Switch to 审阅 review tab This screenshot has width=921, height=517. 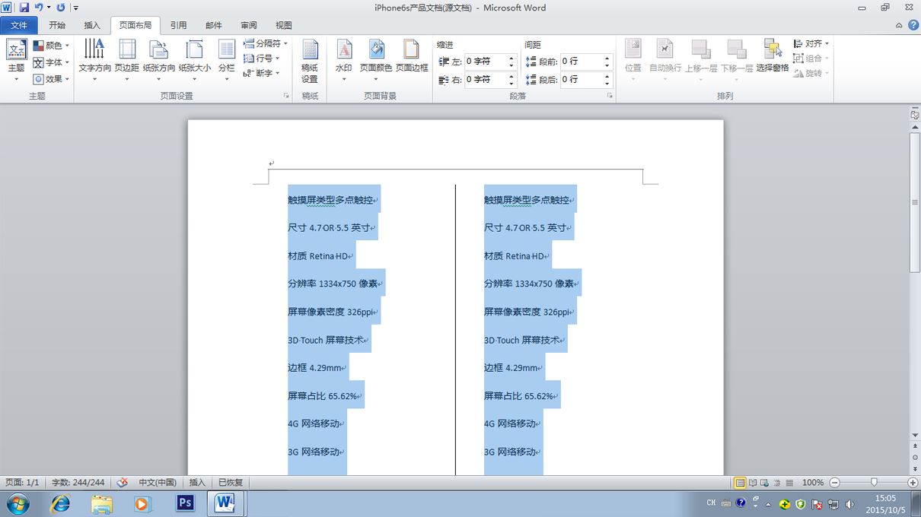[x=249, y=25]
